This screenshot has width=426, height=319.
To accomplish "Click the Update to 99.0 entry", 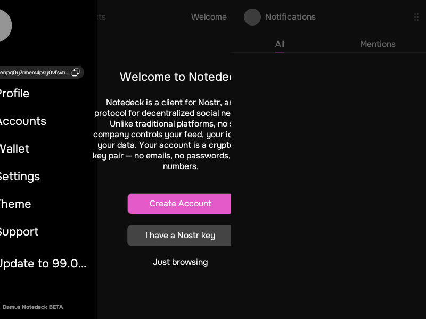I will 42,264.
